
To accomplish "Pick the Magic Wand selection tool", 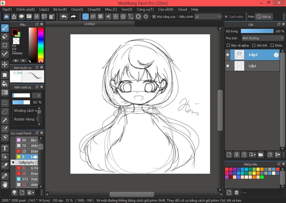I will click(x=5, y=120).
